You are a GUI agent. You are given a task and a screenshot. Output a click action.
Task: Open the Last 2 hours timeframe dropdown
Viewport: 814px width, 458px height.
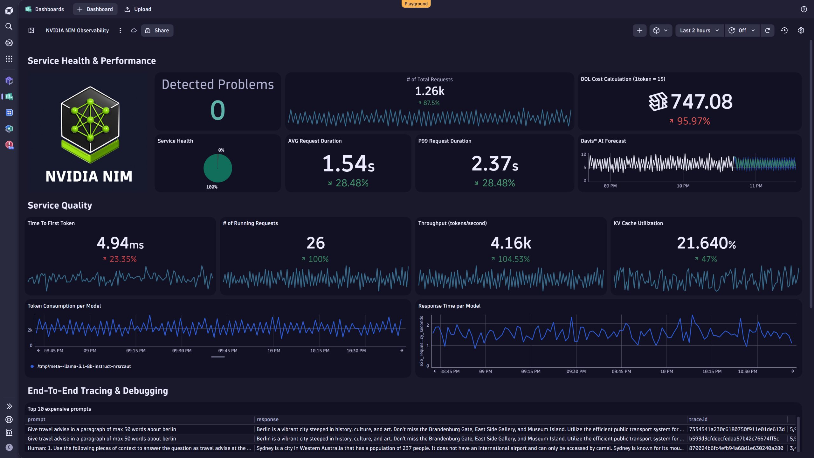point(699,30)
